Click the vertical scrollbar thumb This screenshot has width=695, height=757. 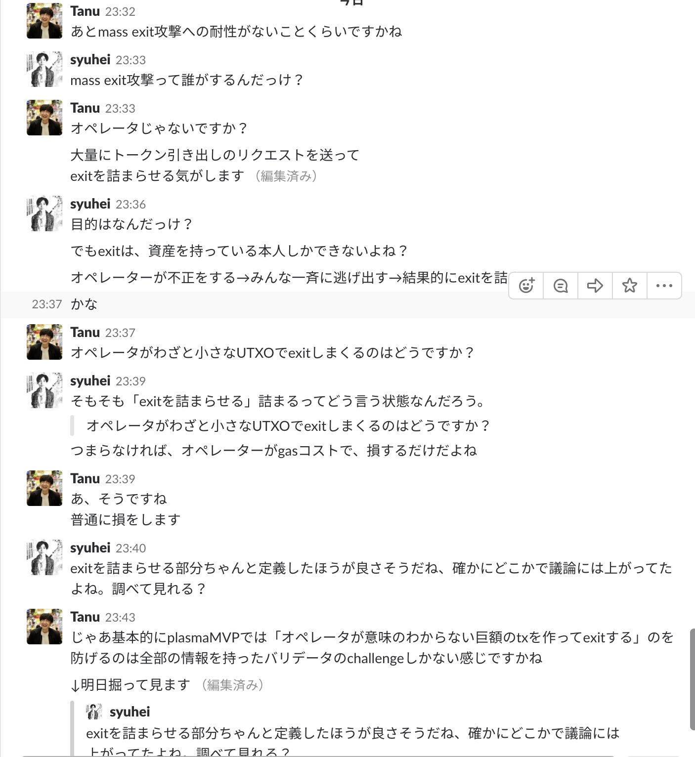[x=692, y=679]
